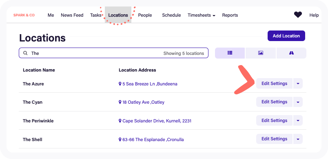Screen dimensions: 328x159
Task: Open the Reports tab
Action: click(230, 15)
